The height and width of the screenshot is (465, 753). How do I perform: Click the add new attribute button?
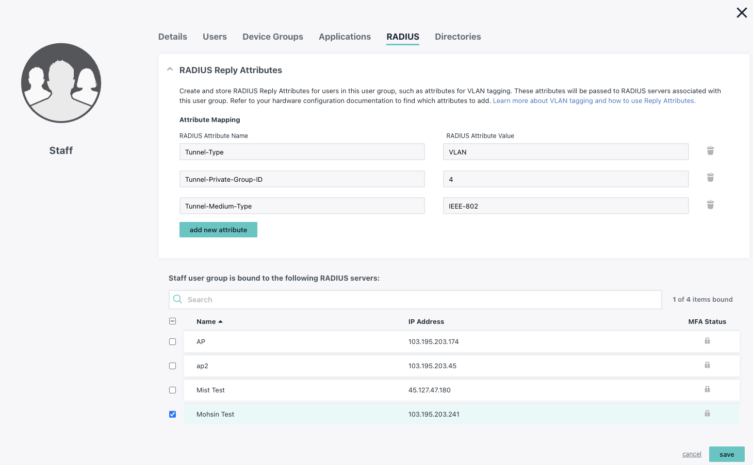pos(218,230)
